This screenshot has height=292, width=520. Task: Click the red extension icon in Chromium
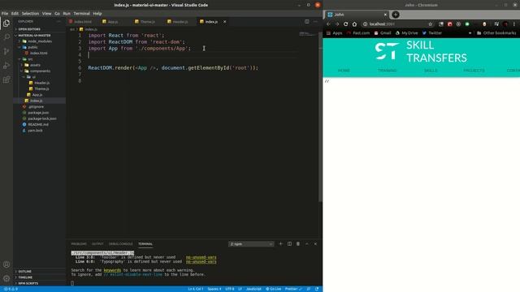[x=449, y=24]
